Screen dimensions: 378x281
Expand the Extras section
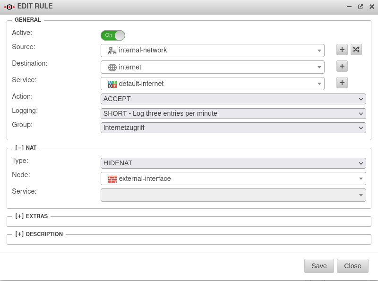tap(19, 216)
